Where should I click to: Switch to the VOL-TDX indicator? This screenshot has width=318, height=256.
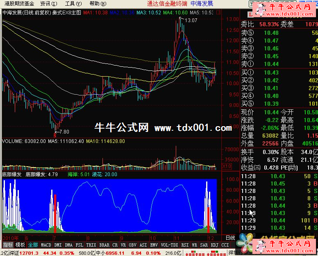pyautogui.click(x=169, y=245)
